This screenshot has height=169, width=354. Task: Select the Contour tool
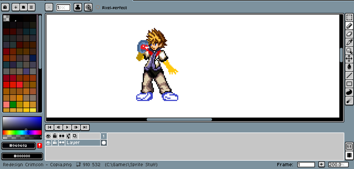(349, 92)
